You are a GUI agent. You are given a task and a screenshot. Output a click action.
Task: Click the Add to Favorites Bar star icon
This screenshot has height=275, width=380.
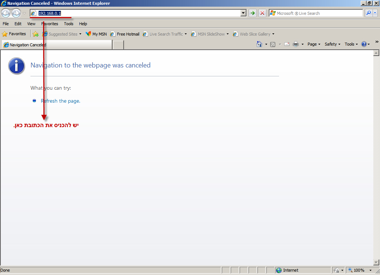(36, 34)
